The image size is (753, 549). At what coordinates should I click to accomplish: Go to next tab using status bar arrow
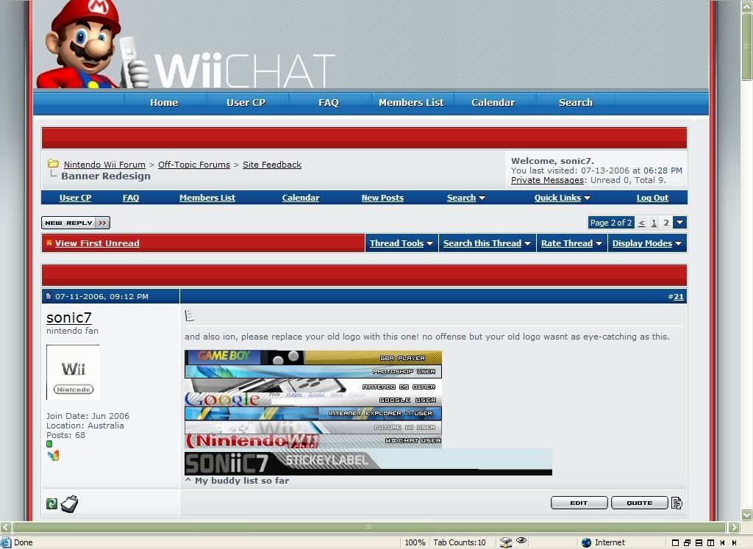point(735,543)
